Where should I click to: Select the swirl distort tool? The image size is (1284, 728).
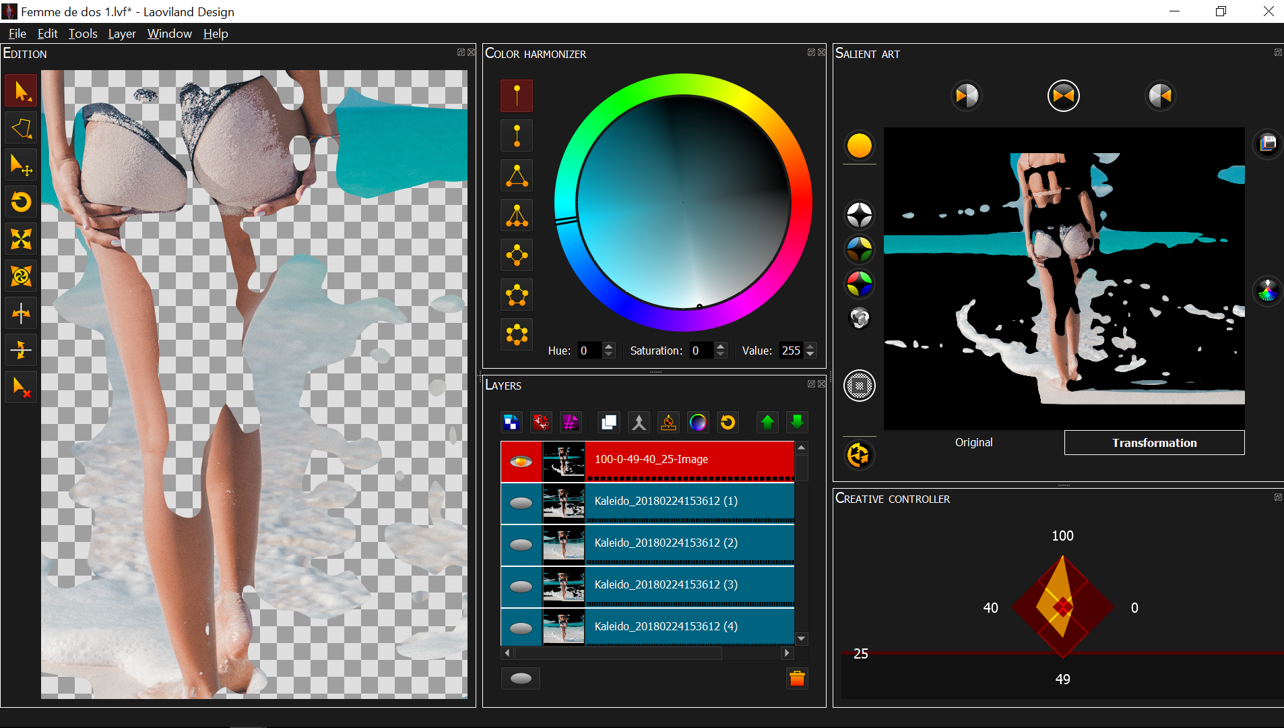pos(21,276)
